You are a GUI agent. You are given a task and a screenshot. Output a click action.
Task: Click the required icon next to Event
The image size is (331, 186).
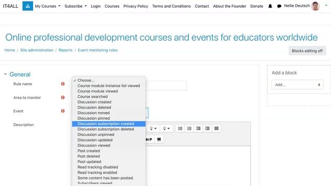pos(63,111)
